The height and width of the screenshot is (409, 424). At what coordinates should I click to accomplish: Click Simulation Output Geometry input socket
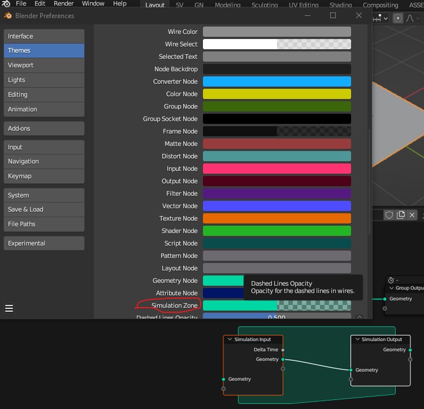(351, 370)
